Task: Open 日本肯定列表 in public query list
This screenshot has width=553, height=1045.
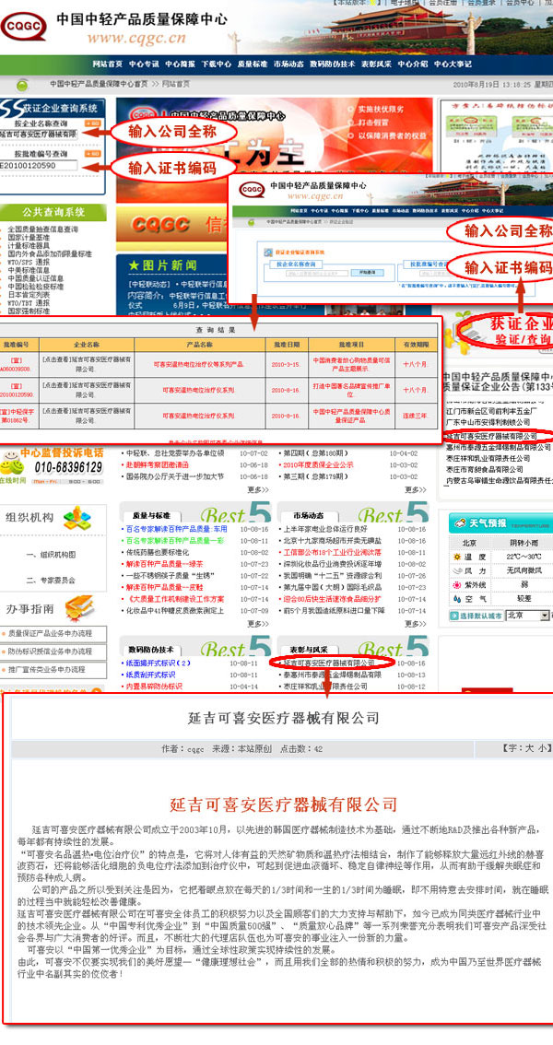Action: (x=29, y=295)
